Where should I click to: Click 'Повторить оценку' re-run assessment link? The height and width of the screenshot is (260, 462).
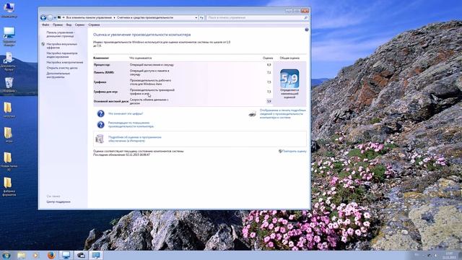(294, 151)
